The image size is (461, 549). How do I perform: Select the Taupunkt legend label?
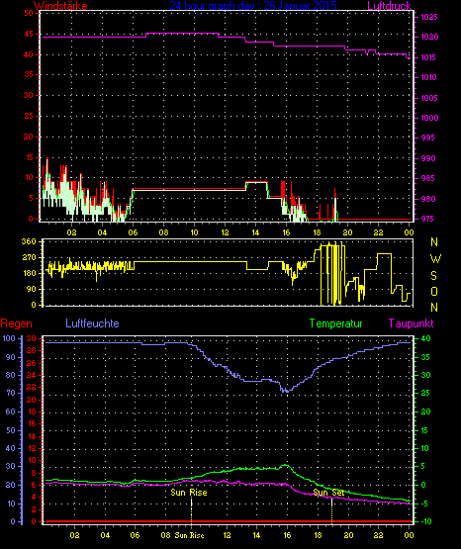click(411, 323)
